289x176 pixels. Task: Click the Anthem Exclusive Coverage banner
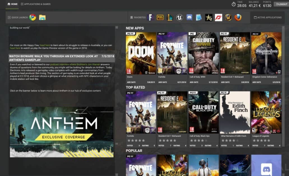click(x=62, y=132)
